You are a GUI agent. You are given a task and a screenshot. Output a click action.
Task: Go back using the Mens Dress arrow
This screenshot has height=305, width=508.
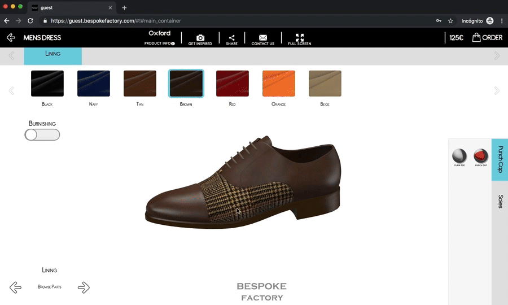click(11, 38)
